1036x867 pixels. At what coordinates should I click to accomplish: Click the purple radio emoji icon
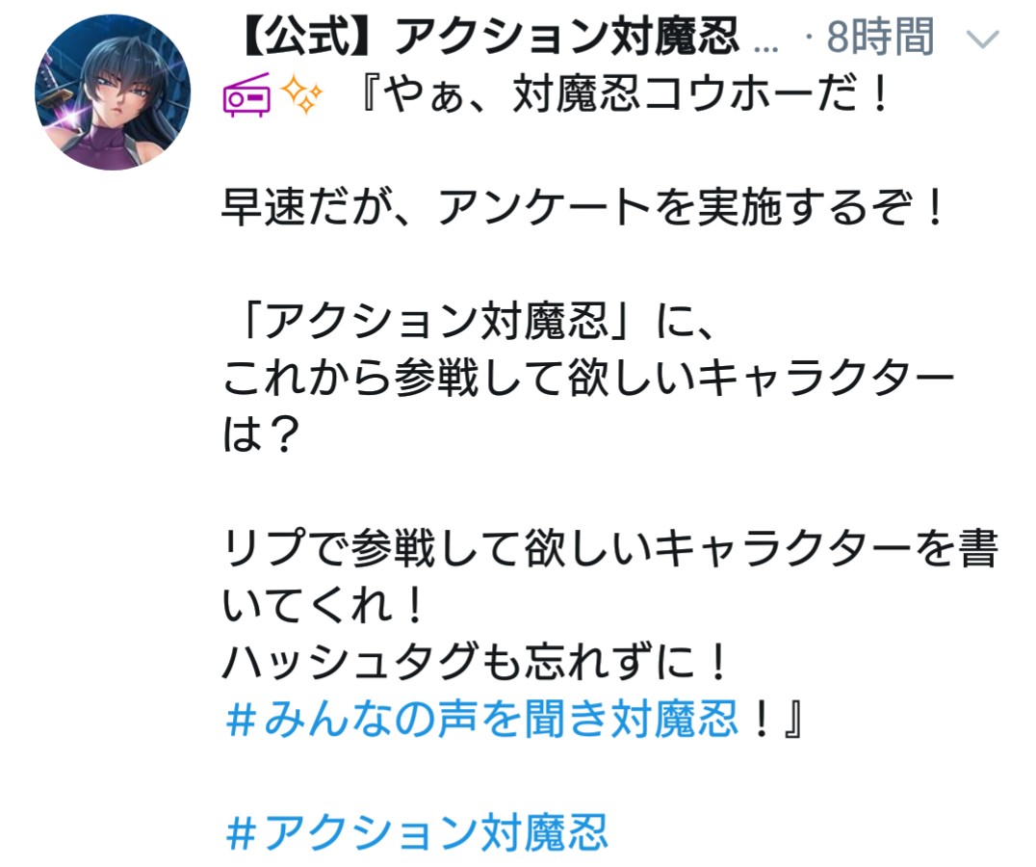pos(246,95)
